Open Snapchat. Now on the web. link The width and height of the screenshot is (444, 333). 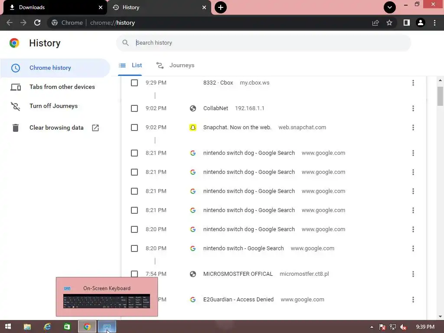(x=237, y=127)
